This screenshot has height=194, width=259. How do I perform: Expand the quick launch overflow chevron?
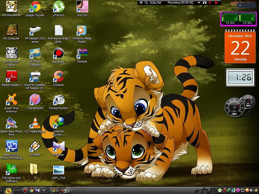[44, 190]
